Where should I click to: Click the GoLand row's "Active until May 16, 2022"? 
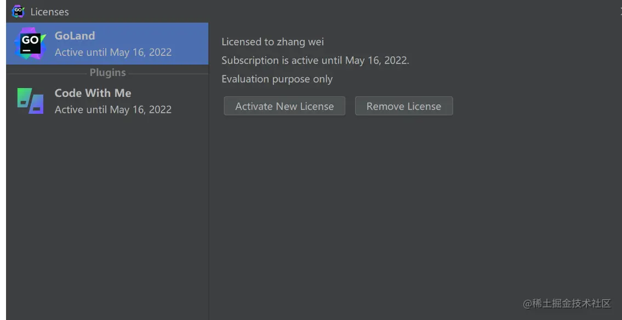pyautogui.click(x=113, y=53)
